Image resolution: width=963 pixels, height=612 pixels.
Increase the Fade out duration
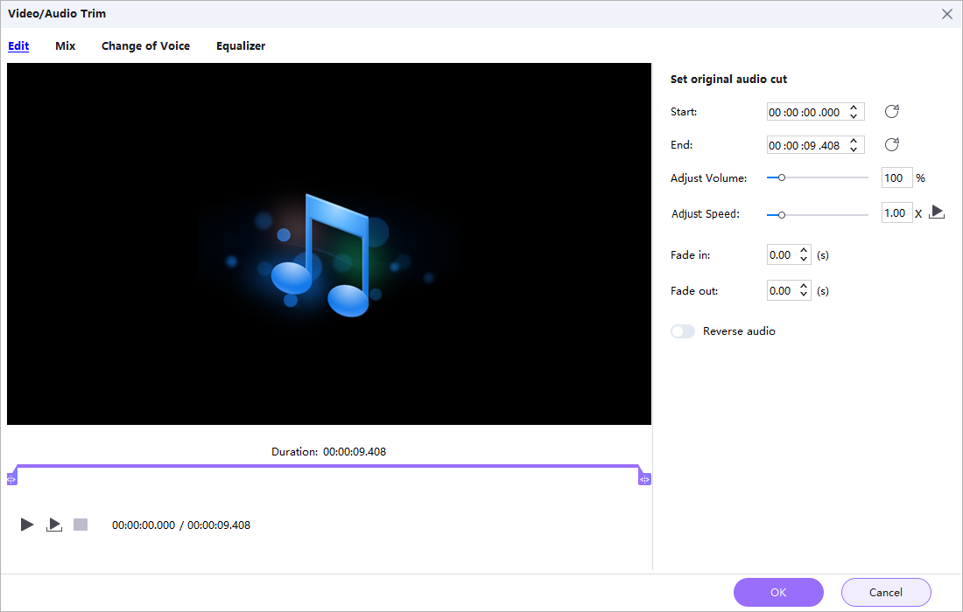(804, 287)
